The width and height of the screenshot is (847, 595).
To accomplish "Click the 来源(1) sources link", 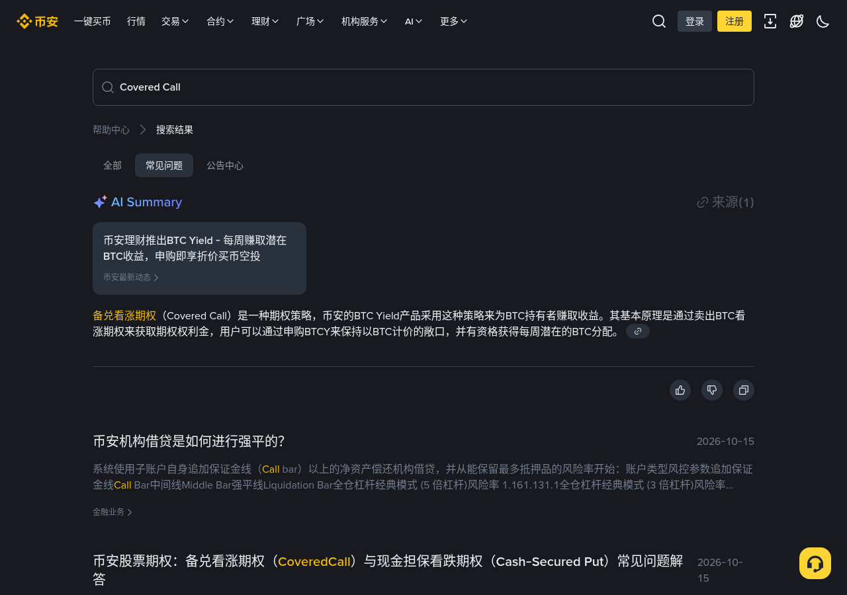I will coord(725,202).
